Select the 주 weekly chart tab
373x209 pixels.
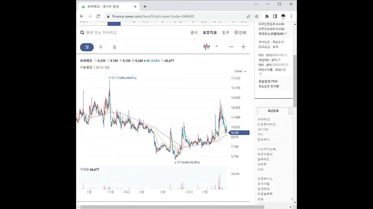[x=101, y=47]
